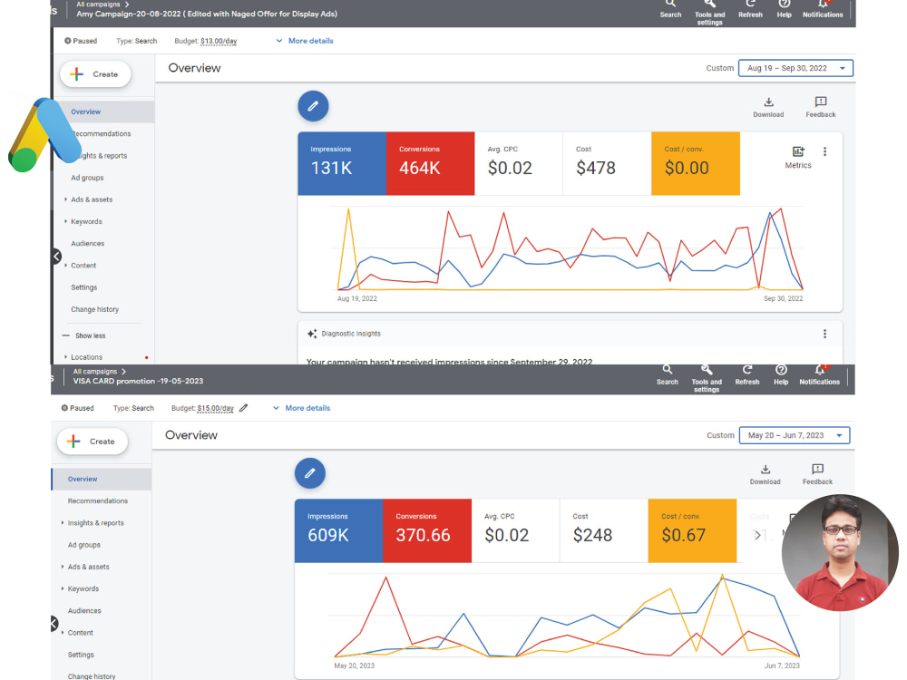907x680 pixels.
Task: Open three-dot menu on Diagnostic insights card
Action: [x=824, y=334]
